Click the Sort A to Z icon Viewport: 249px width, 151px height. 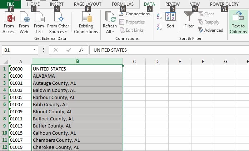[159, 16]
